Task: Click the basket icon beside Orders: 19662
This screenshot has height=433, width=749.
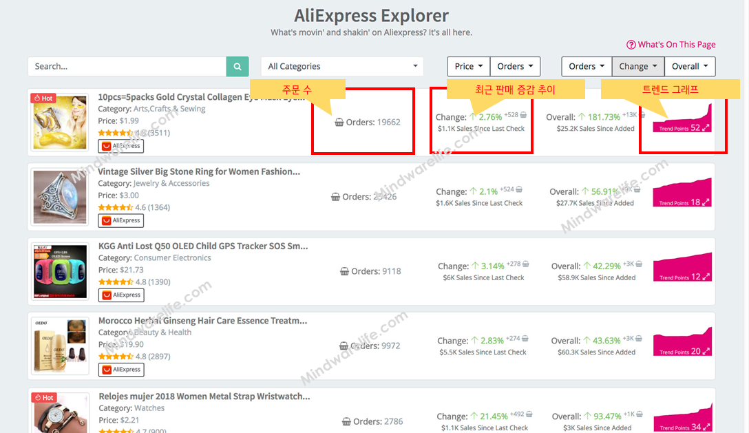Action: point(339,123)
